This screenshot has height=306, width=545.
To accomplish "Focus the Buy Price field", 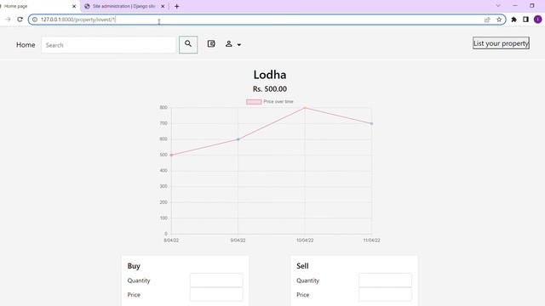I will point(216,295).
